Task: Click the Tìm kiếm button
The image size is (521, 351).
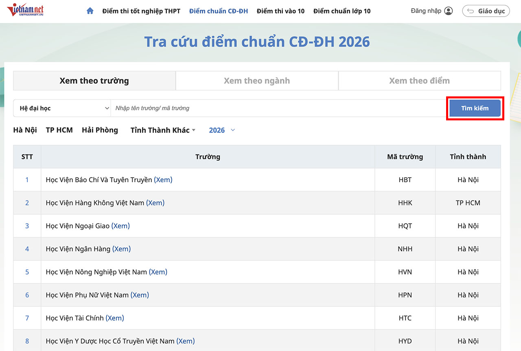Action: click(475, 108)
